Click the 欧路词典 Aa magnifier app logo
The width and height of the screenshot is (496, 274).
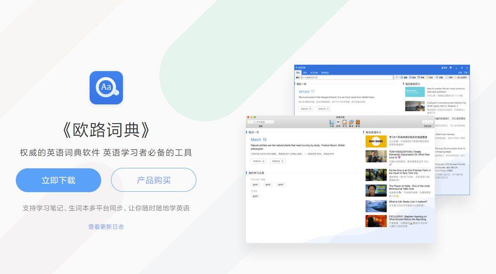tap(106, 88)
